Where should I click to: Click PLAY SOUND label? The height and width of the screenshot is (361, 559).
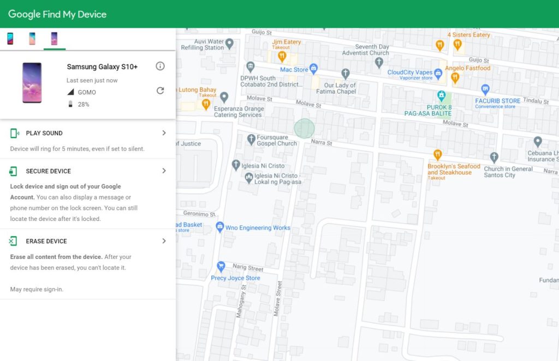coord(44,133)
